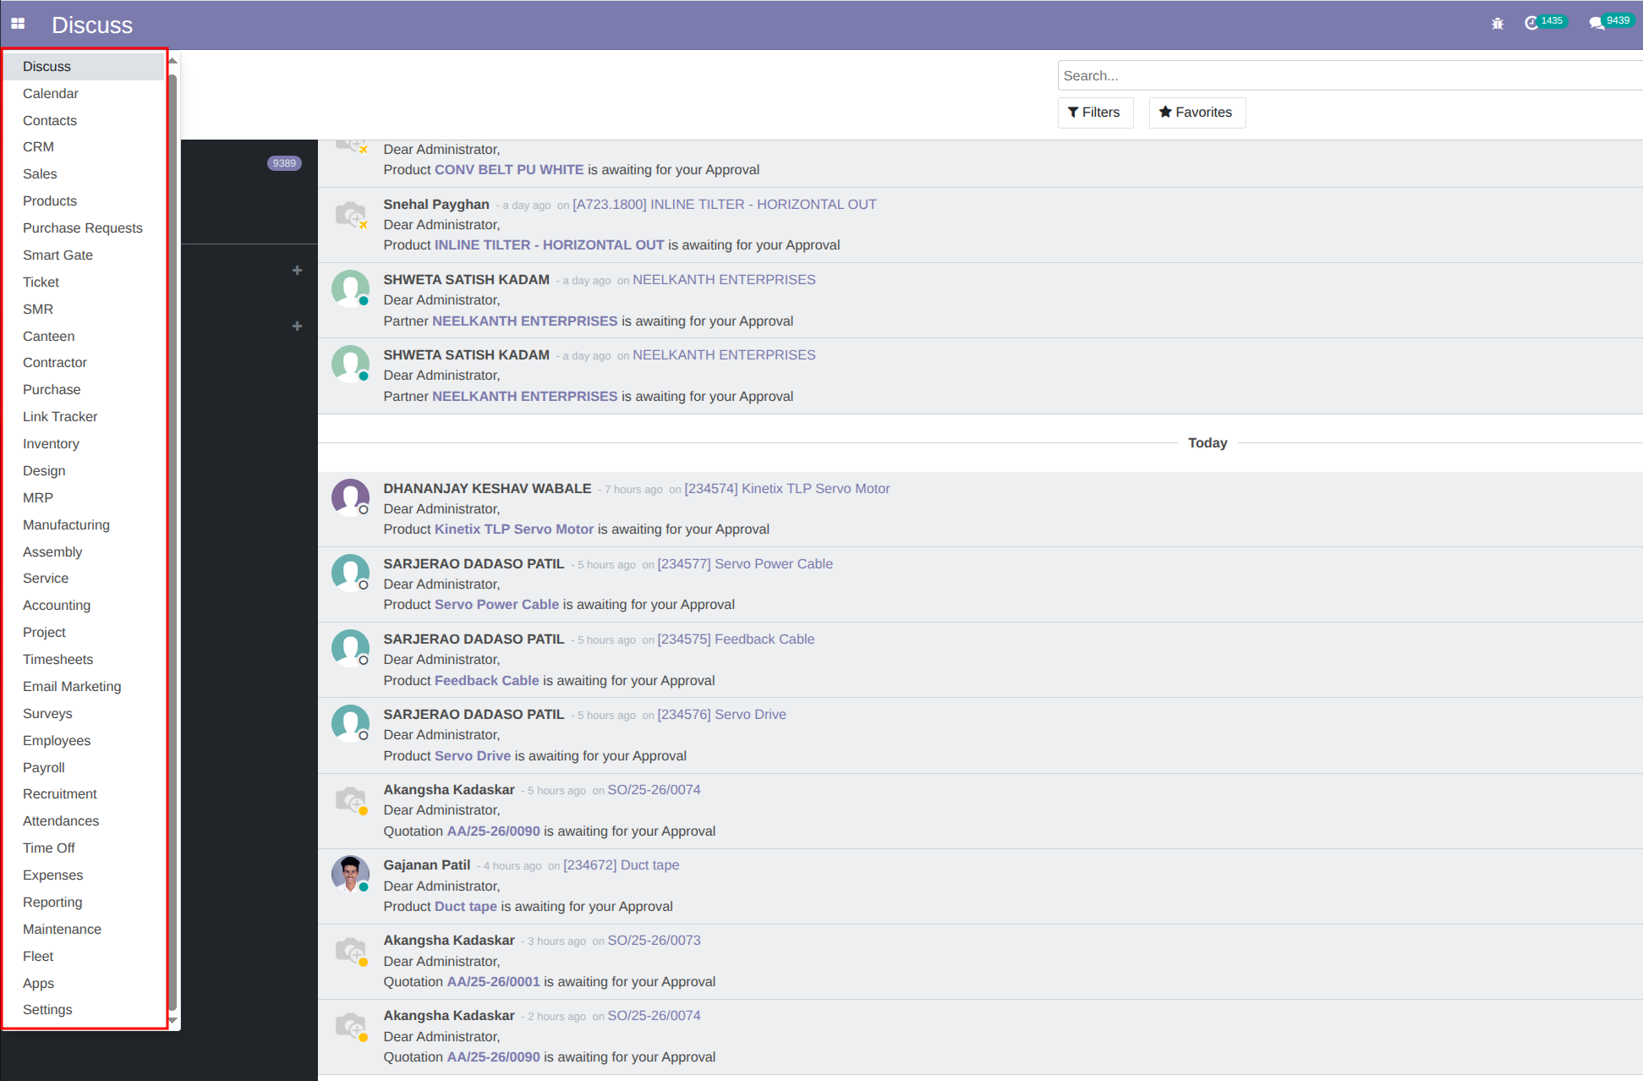Viewport: 1643px width, 1081px height.
Task: Open activities clock icon with 1435 badge
Action: pos(1531,24)
